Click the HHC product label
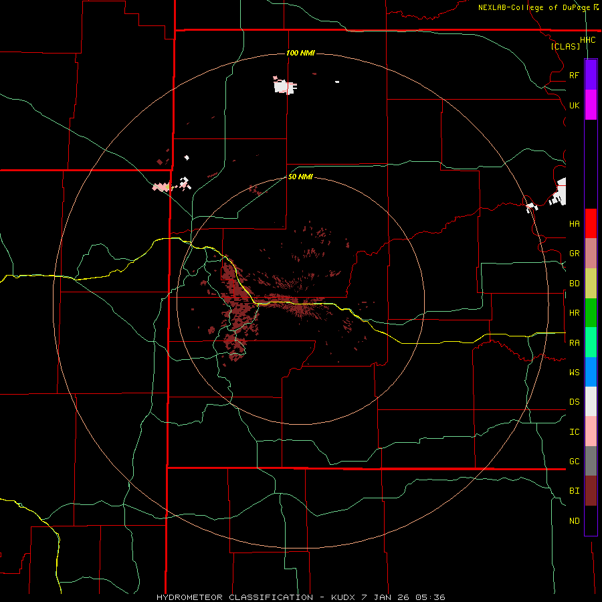 588,40
